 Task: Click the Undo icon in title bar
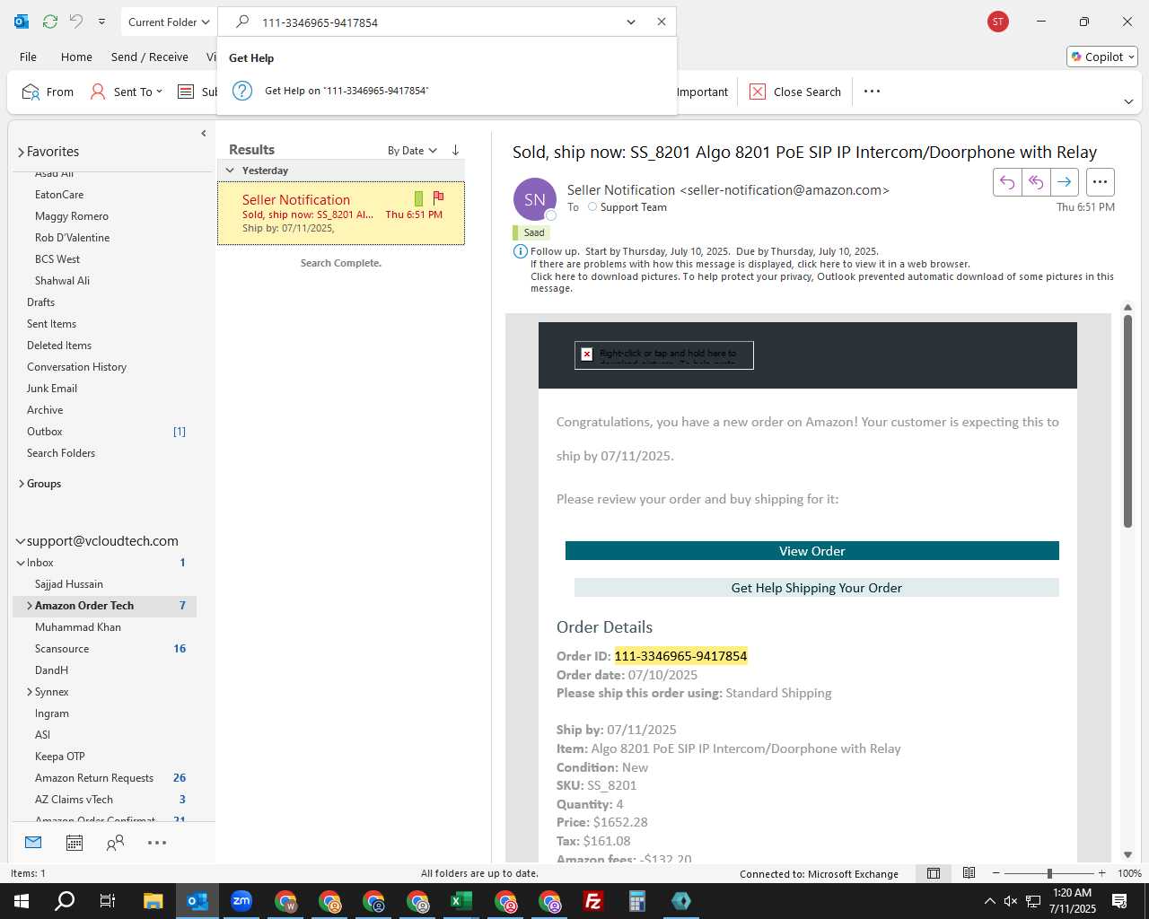76,22
